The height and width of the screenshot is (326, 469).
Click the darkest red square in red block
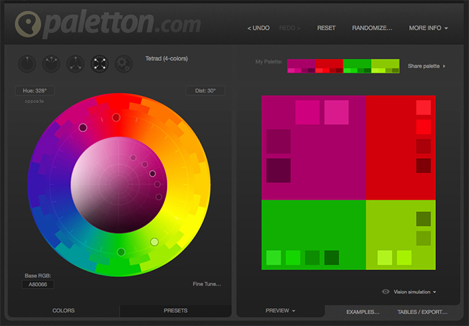[423, 166]
